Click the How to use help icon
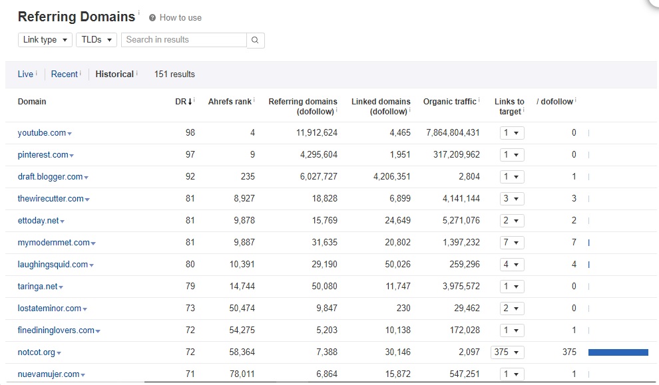Image resolution: width=659 pixels, height=385 pixels. pyautogui.click(x=152, y=18)
